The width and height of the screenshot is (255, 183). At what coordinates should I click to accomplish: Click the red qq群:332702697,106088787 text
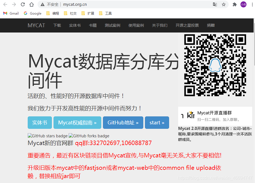coord(113,143)
